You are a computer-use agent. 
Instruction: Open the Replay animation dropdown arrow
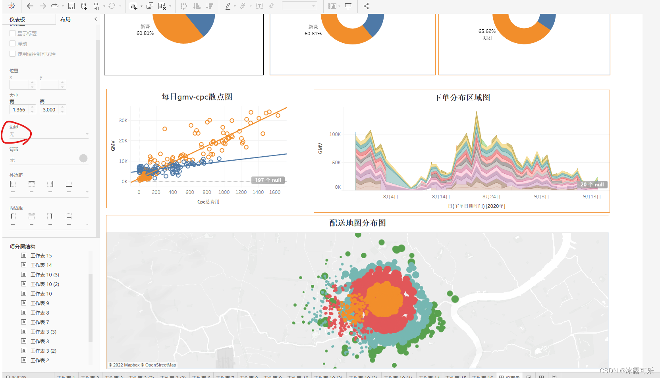pos(63,6)
